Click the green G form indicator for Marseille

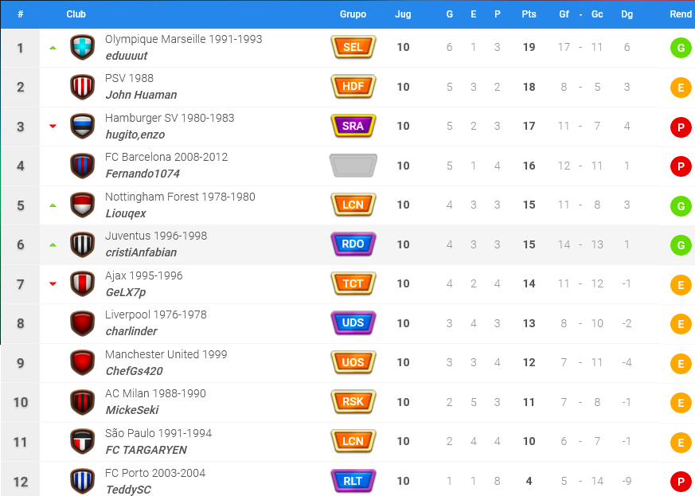pyautogui.click(x=681, y=48)
